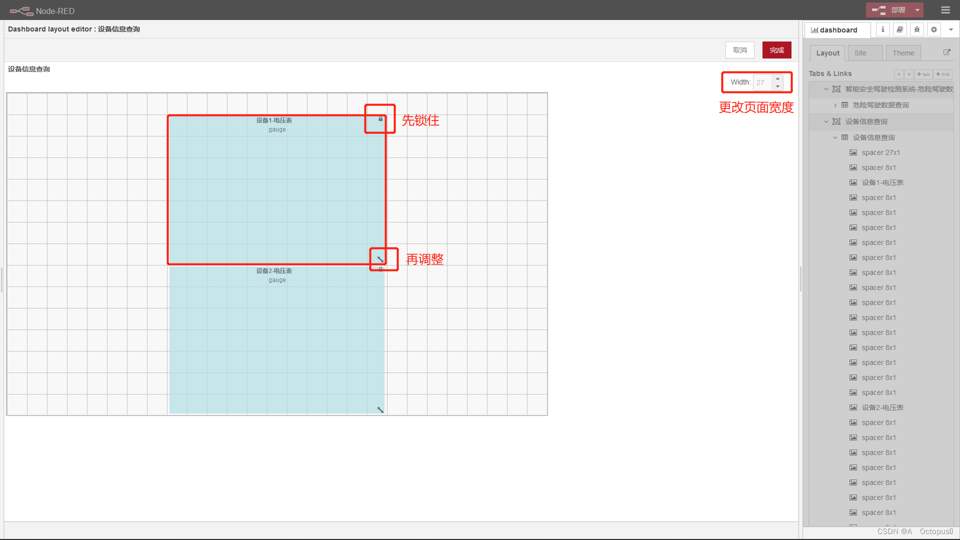Open the debug messages bug icon
The height and width of the screenshot is (540, 960).
pyautogui.click(x=917, y=29)
